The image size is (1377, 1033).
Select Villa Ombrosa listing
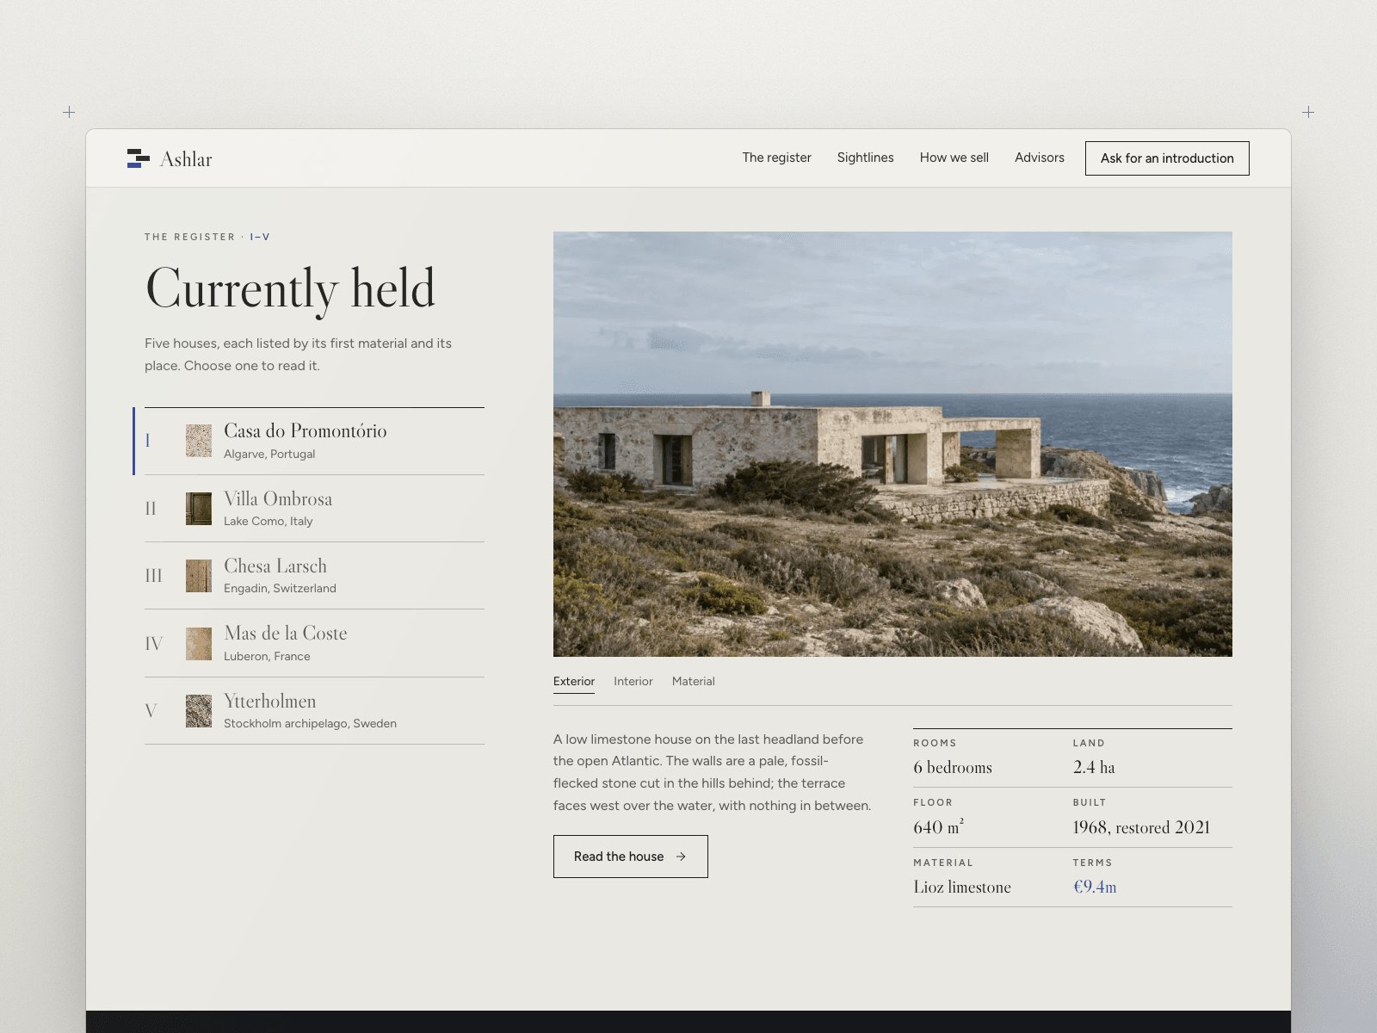314,509
